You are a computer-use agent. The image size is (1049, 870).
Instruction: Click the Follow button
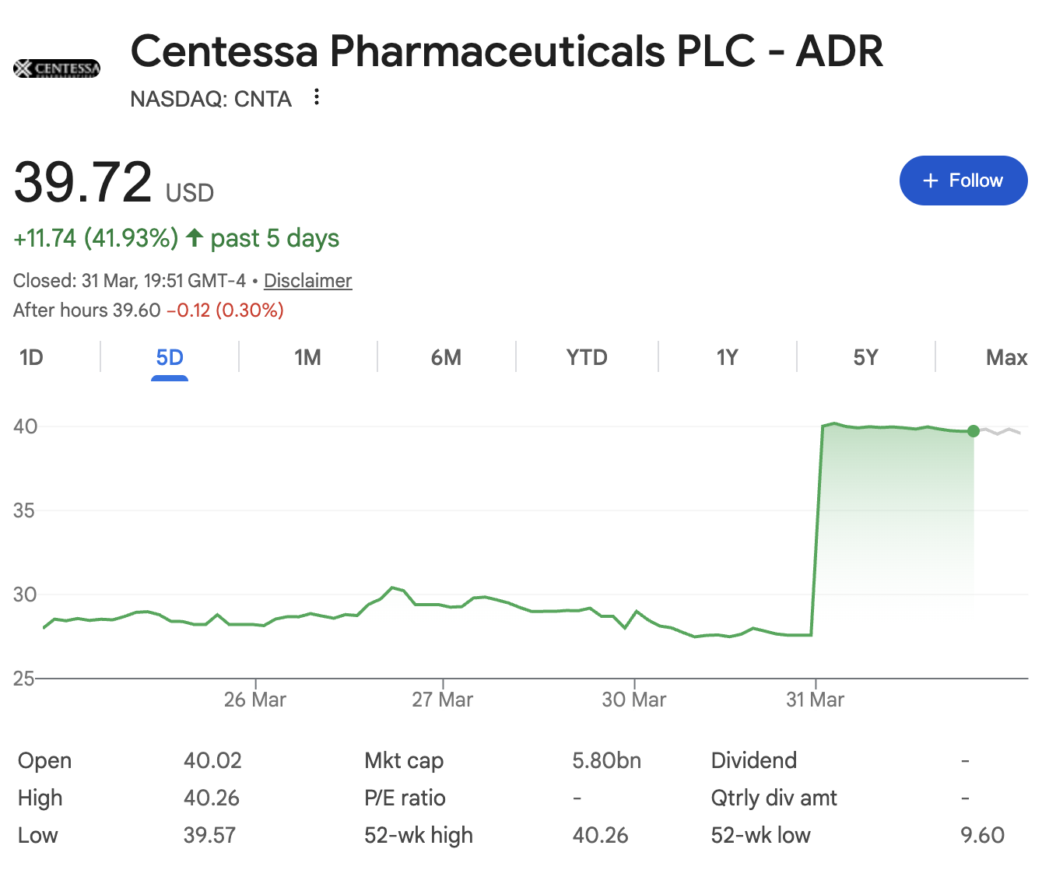pyautogui.click(x=963, y=180)
